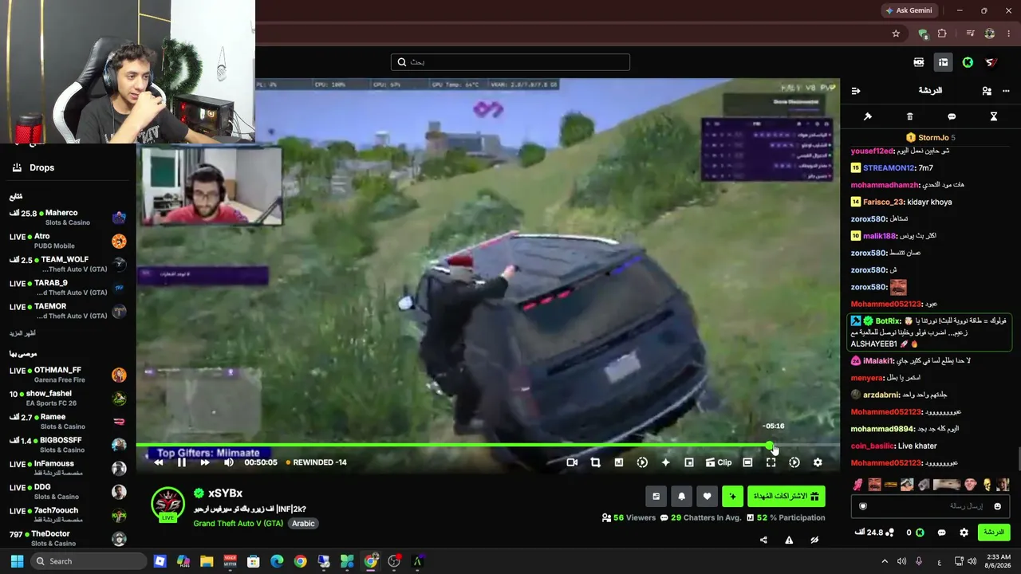
Task: Open Microsoft Edge from taskbar
Action: click(277, 561)
